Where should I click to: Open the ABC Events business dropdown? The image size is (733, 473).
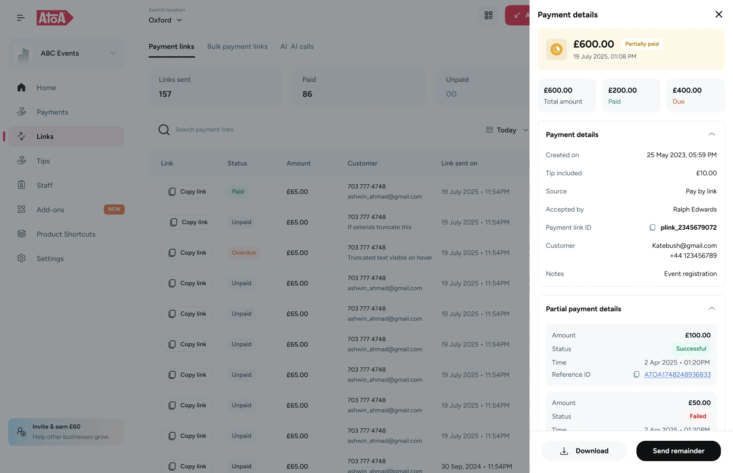[x=66, y=53]
